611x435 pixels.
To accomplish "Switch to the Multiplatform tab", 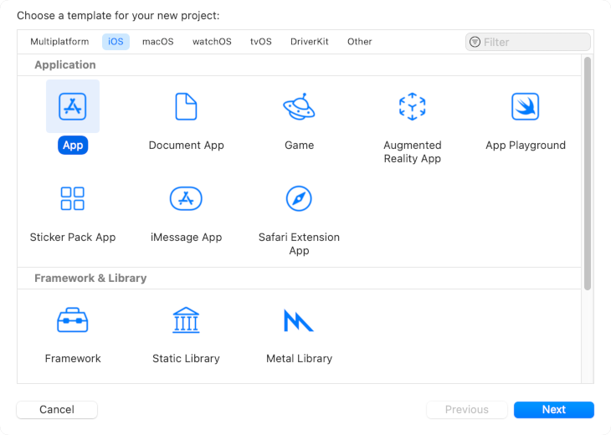I will point(59,42).
